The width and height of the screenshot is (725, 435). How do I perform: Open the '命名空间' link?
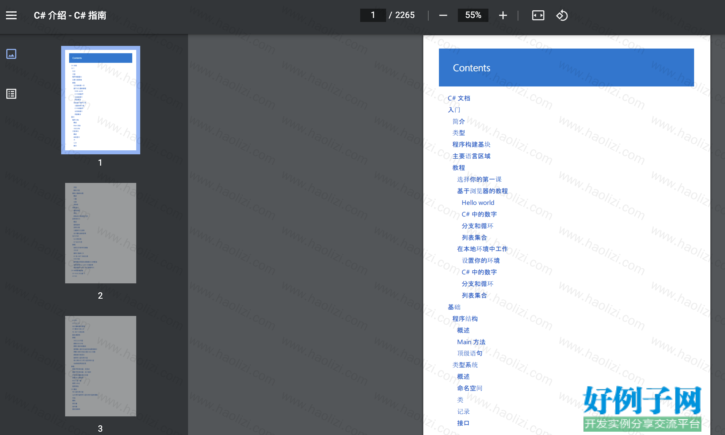469,388
